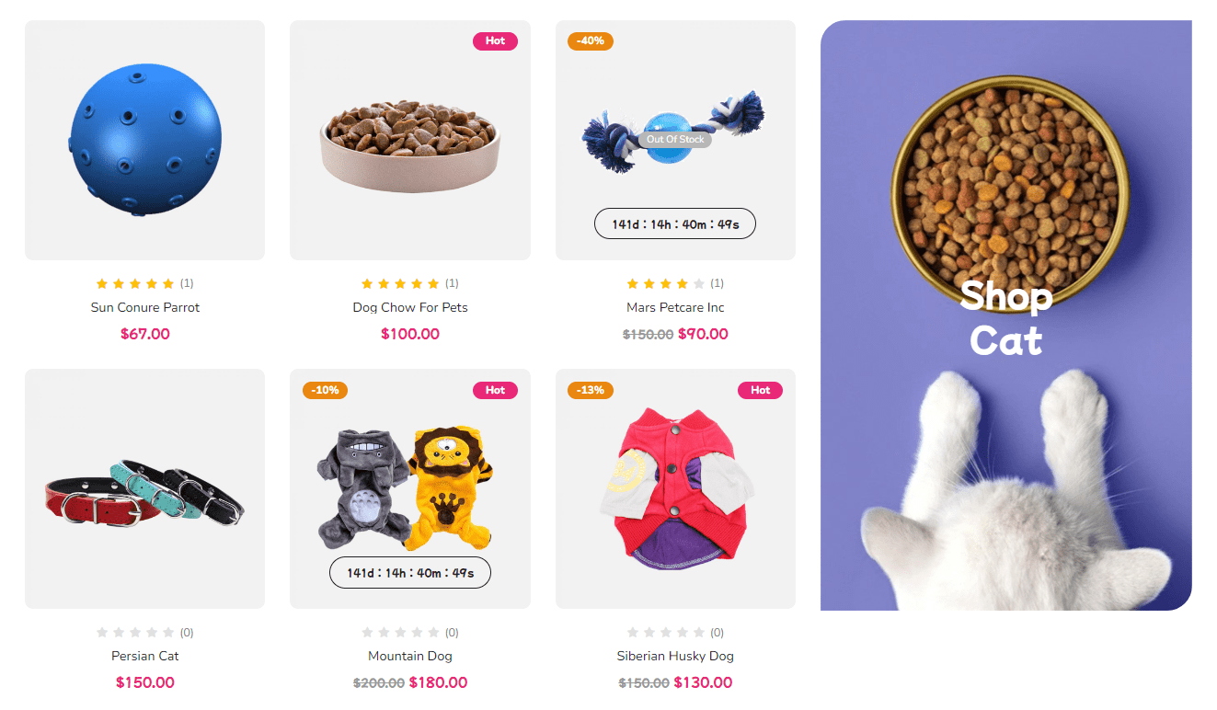1217x710 pixels.
Task: Open the Sun Conure Parrot product link
Action: (x=145, y=307)
